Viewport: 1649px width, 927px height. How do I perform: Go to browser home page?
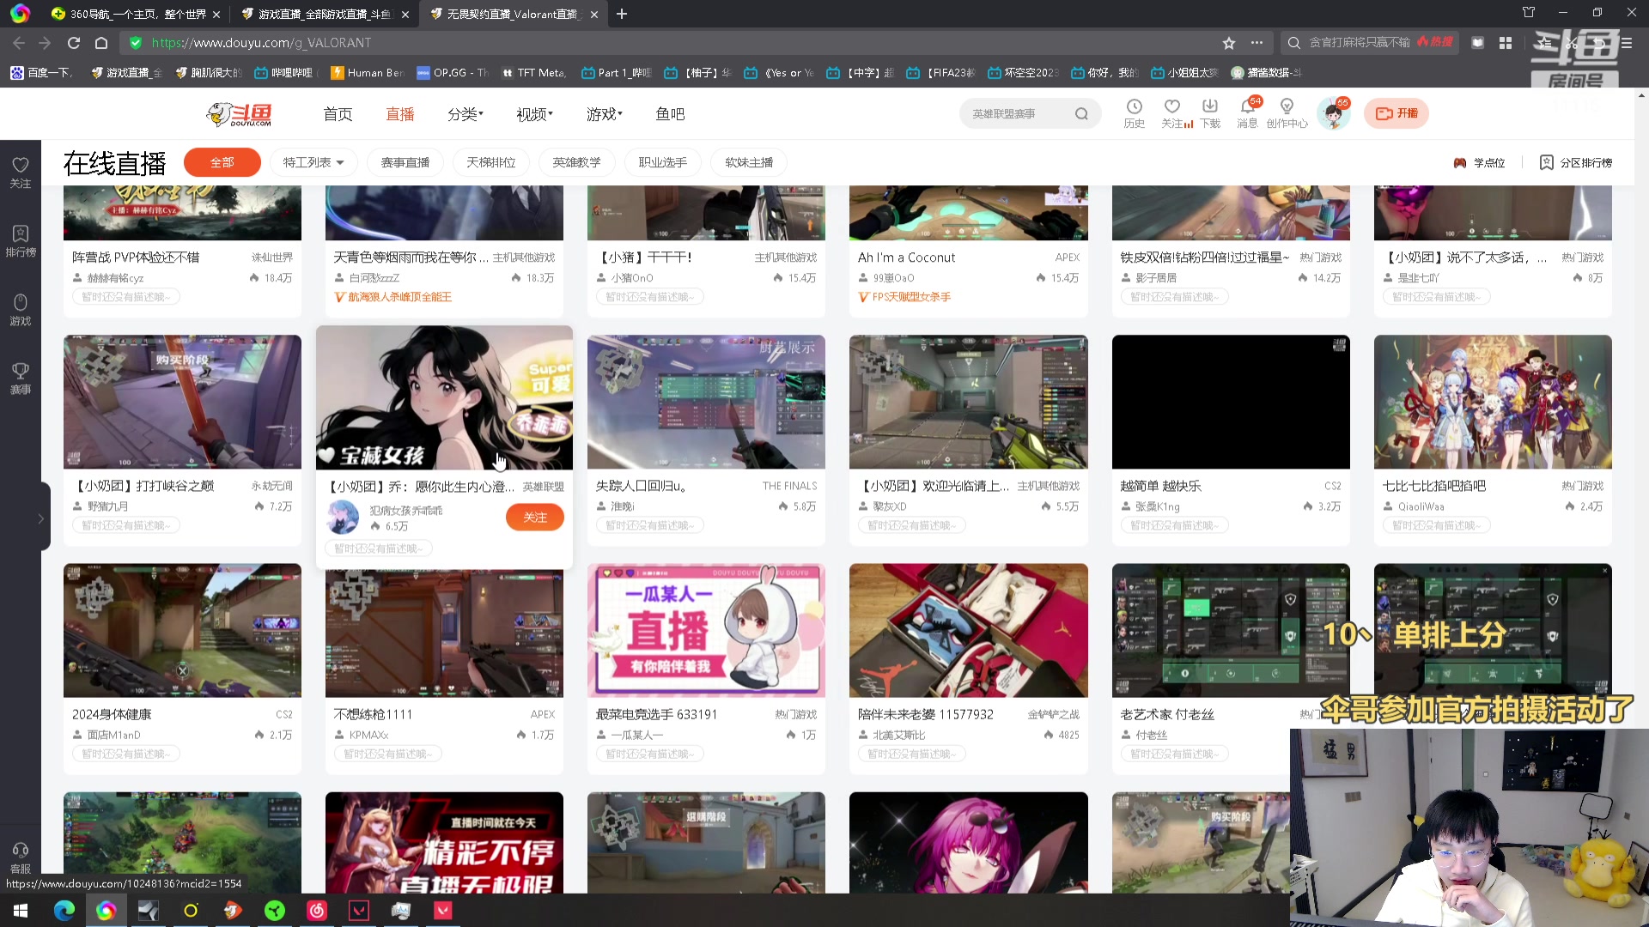coord(101,43)
